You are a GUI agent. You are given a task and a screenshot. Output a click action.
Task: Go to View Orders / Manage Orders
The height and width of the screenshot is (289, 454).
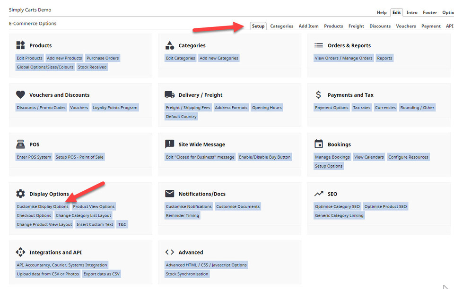click(344, 58)
